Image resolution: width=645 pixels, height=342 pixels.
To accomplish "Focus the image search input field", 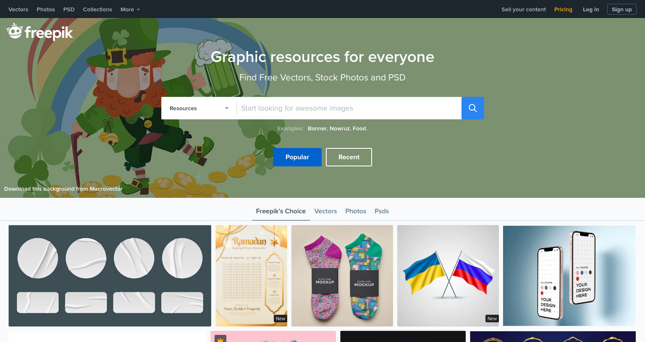I will (x=349, y=108).
